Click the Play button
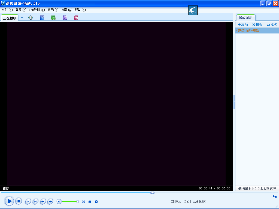The image size is (279, 209). pos(9,201)
